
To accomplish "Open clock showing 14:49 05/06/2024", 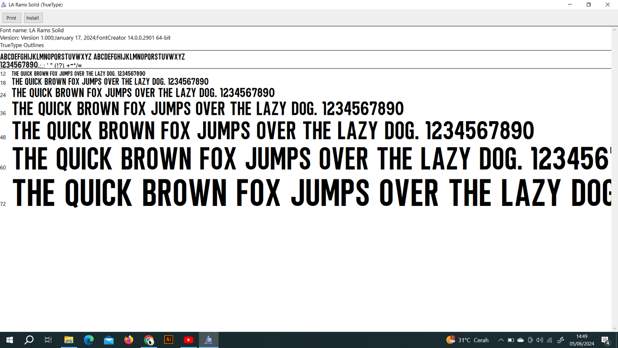I will click(x=582, y=340).
